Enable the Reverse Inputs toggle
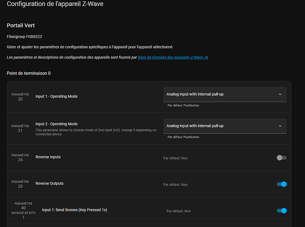 pos(281,158)
